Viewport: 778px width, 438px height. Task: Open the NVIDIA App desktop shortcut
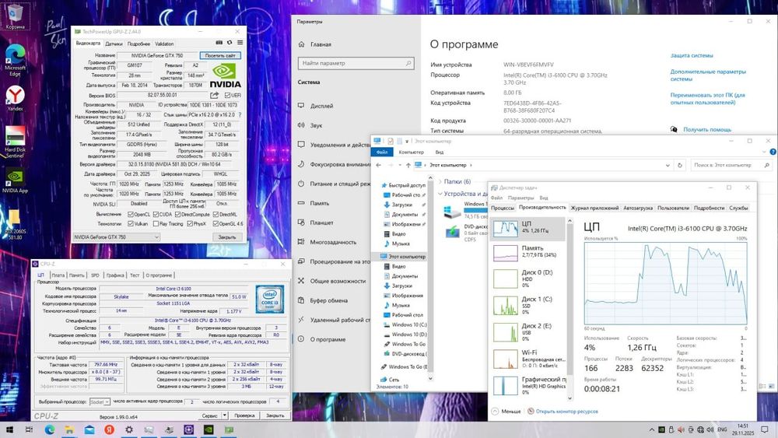pyautogui.click(x=15, y=180)
